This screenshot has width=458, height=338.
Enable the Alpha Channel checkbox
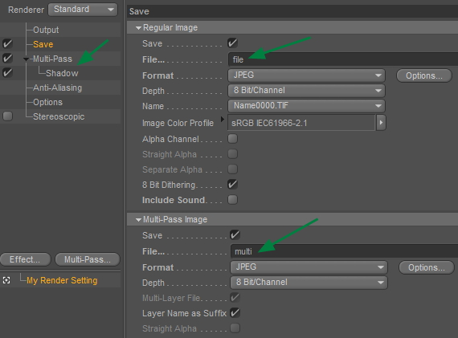[x=232, y=139]
